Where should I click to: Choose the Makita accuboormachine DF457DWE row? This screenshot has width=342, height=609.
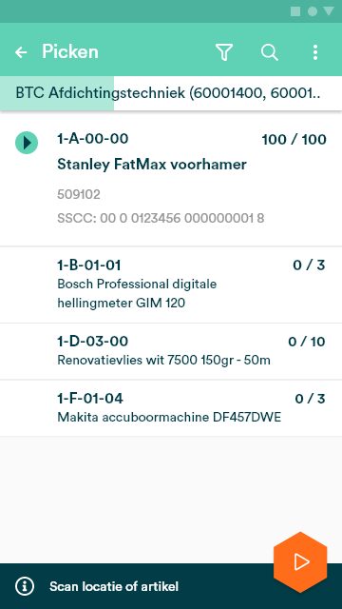171,408
